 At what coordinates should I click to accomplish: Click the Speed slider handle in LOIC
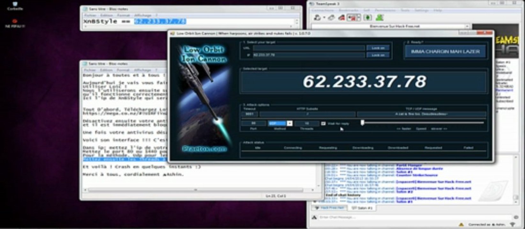click(x=362, y=123)
